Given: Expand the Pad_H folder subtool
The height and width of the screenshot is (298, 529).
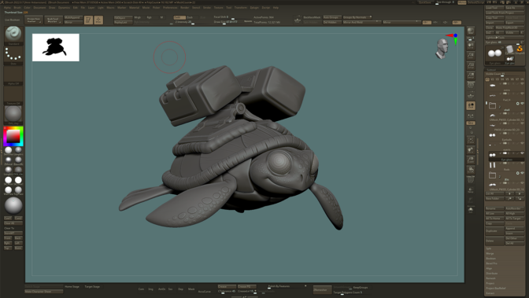Looking at the screenshot, I should pos(493,106).
